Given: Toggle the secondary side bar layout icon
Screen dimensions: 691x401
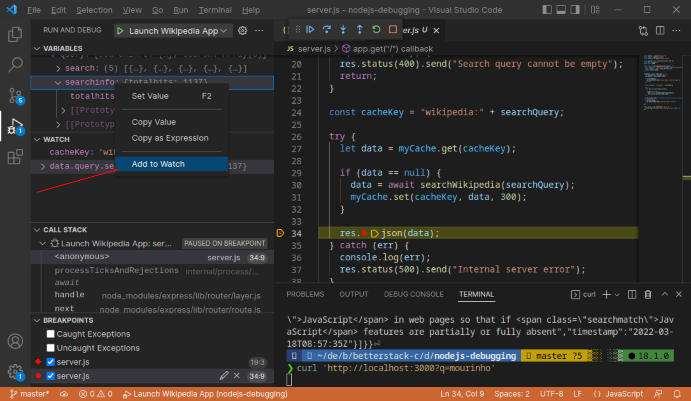Looking at the screenshot, I should click(575, 10).
